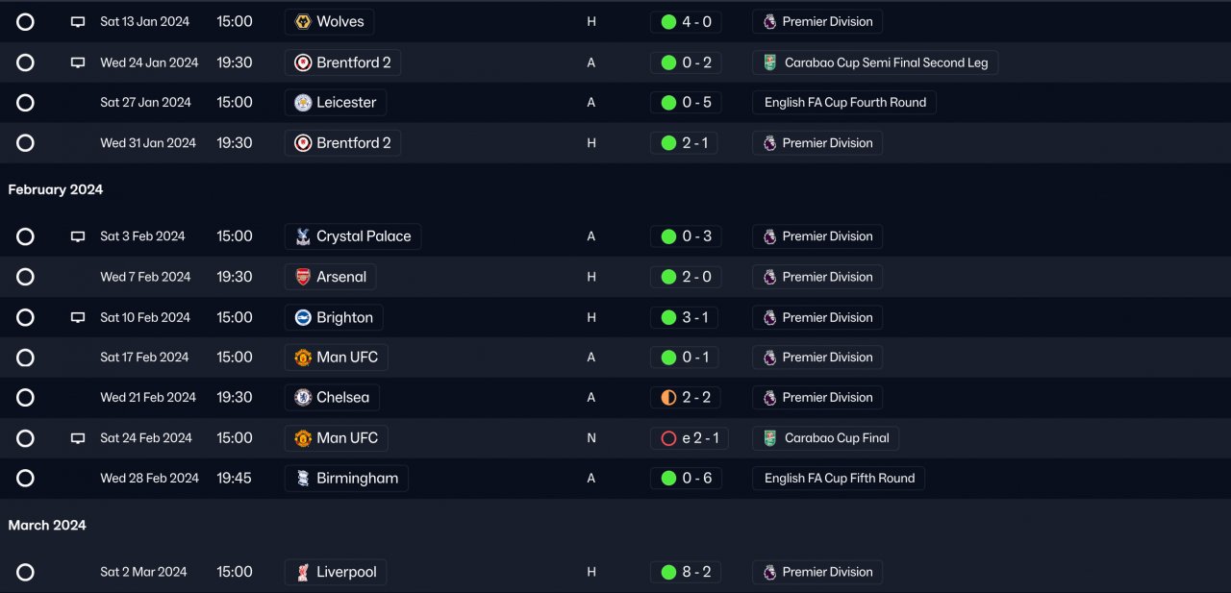This screenshot has width=1231, height=593.
Task: Collapse the February 2024 section header
Action: click(56, 189)
